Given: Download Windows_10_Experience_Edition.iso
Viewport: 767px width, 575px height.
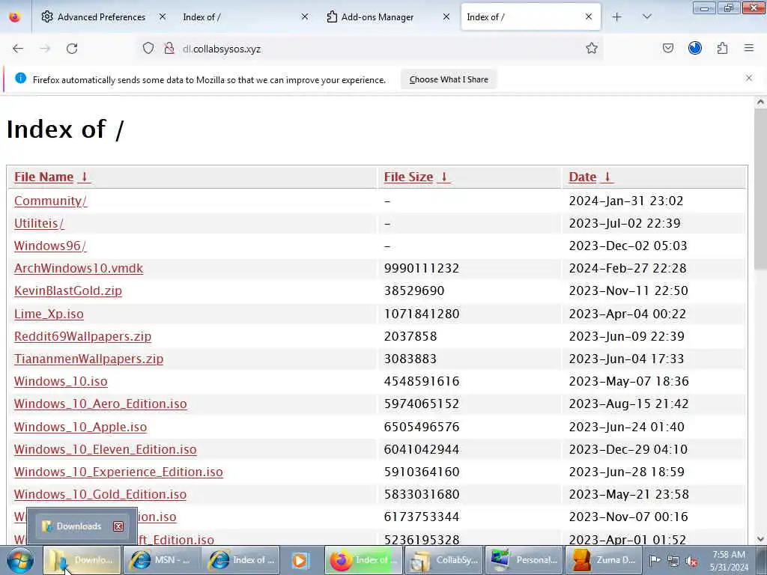Looking at the screenshot, I should (x=118, y=472).
